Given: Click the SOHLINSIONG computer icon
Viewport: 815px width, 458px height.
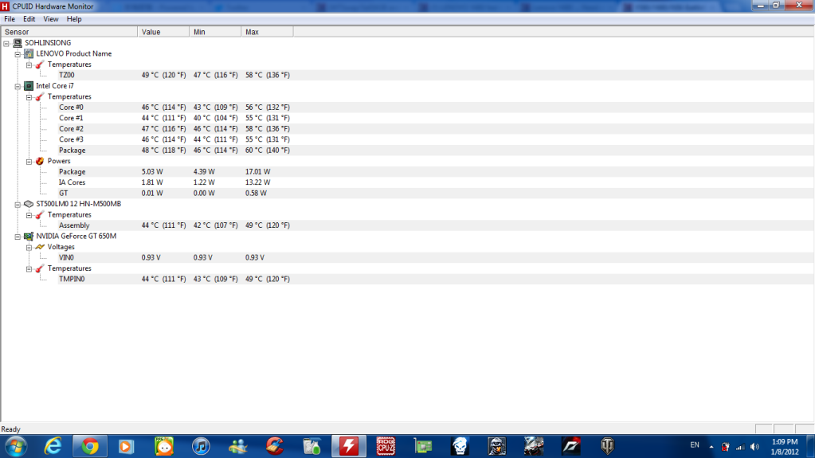Looking at the screenshot, I should [x=18, y=43].
